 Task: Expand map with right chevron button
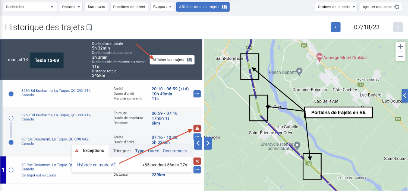coord(208,143)
